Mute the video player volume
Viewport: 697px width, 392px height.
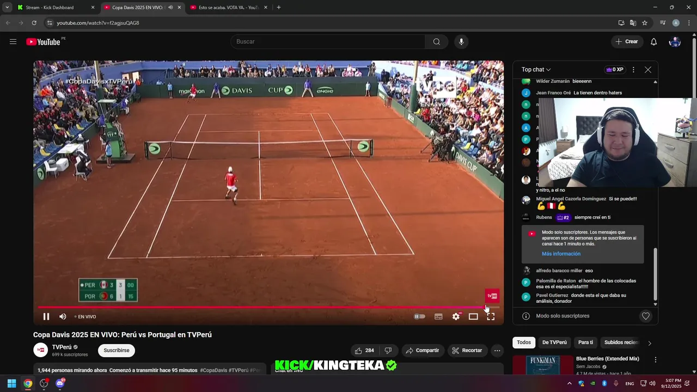tap(63, 316)
